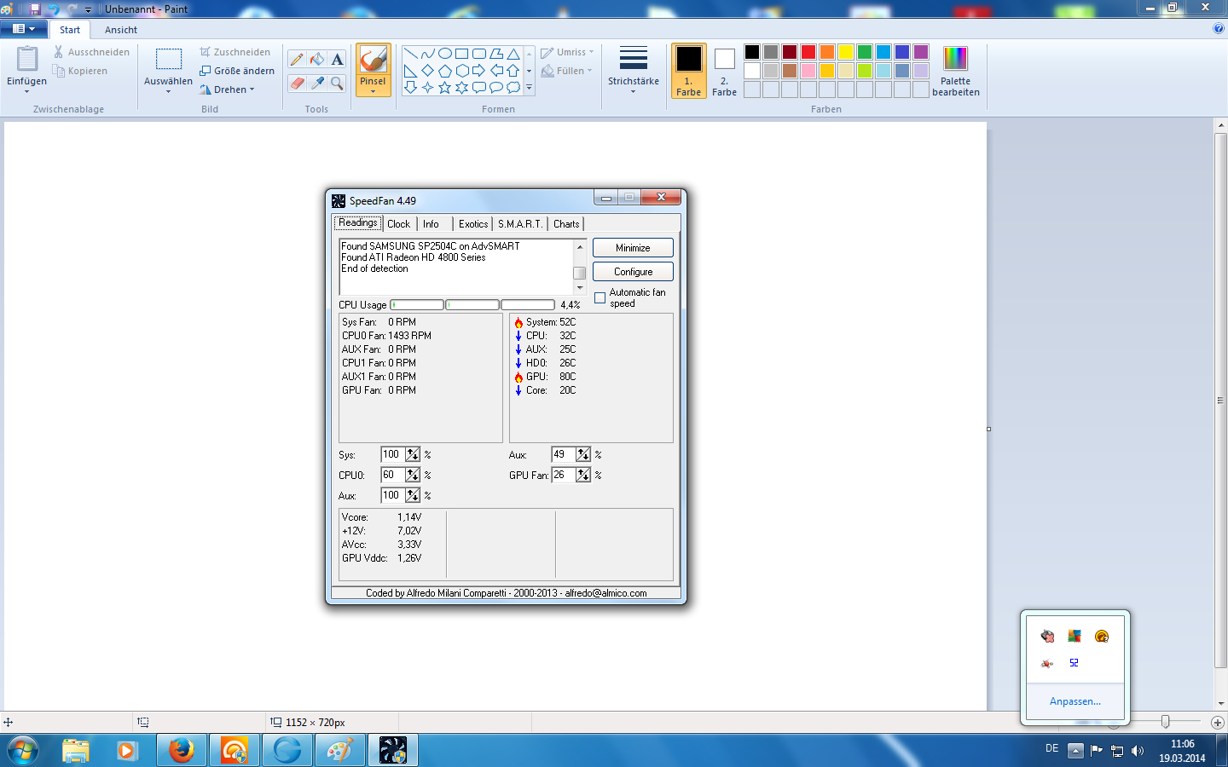Click the DE language indicator
This screenshot has height=767, width=1228.
point(1051,748)
